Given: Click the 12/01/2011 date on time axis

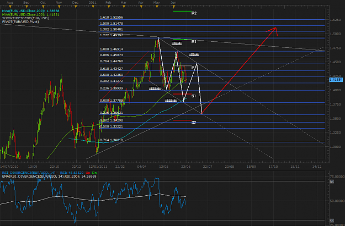Looking at the screenshot, I should tap(98, 167).
